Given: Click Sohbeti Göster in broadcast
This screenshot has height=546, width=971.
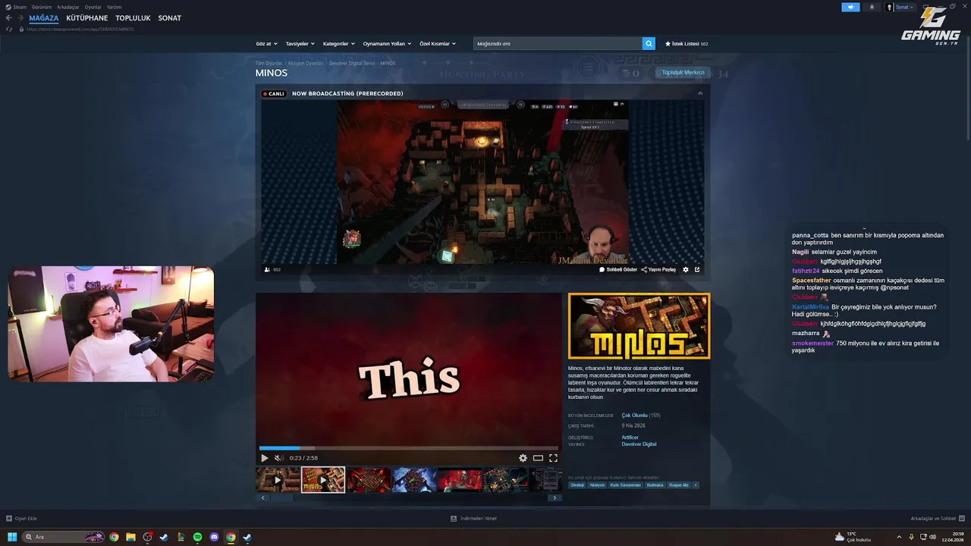Looking at the screenshot, I should point(618,269).
